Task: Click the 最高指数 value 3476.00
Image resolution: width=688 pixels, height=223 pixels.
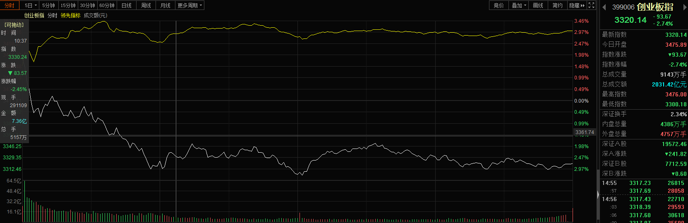Action: pos(676,94)
